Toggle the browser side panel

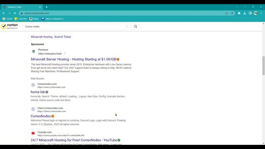click(x=250, y=13)
